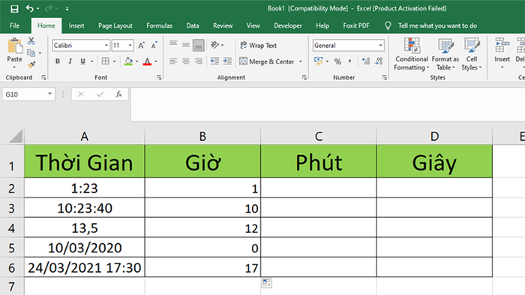Toggle Italic formatting
The height and width of the screenshot is (295, 525).
pos(70,61)
